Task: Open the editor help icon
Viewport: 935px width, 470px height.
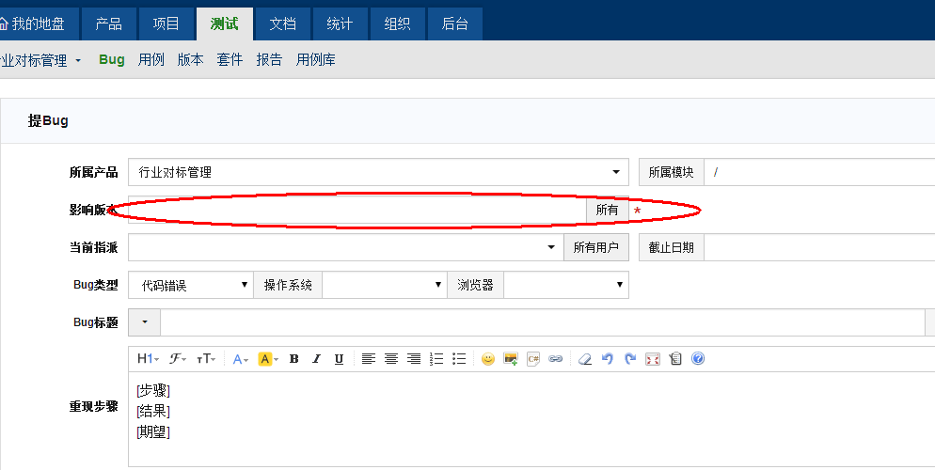Action: pyautogui.click(x=698, y=358)
